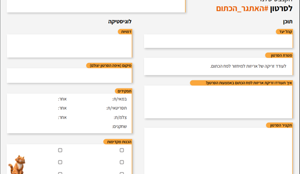This screenshot has width=300, height=174.
Task: Click the אחר: field in the תסריטאי/ת row
Action: click(34, 108)
